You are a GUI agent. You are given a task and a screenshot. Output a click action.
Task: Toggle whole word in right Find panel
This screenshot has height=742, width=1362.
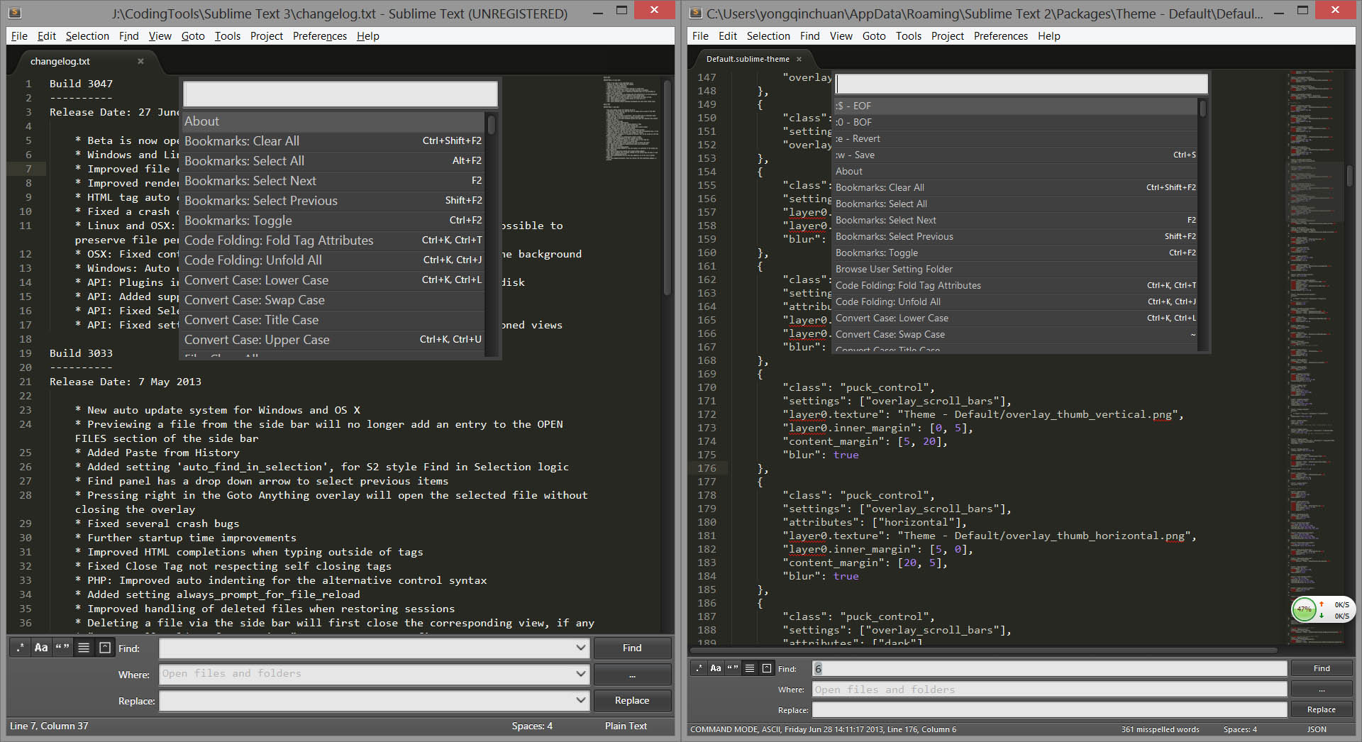733,668
